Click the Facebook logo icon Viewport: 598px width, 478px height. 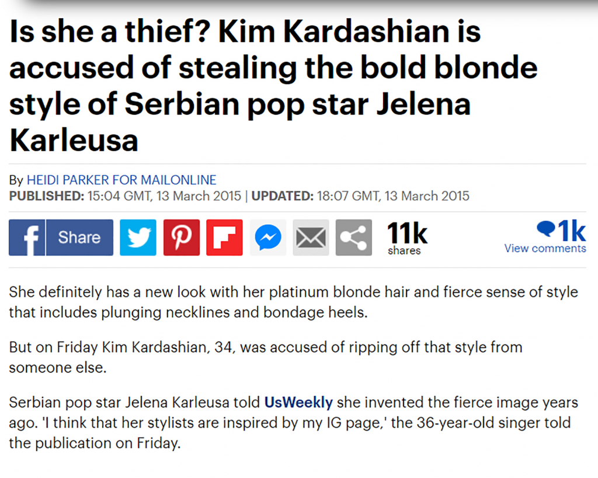[x=27, y=238]
